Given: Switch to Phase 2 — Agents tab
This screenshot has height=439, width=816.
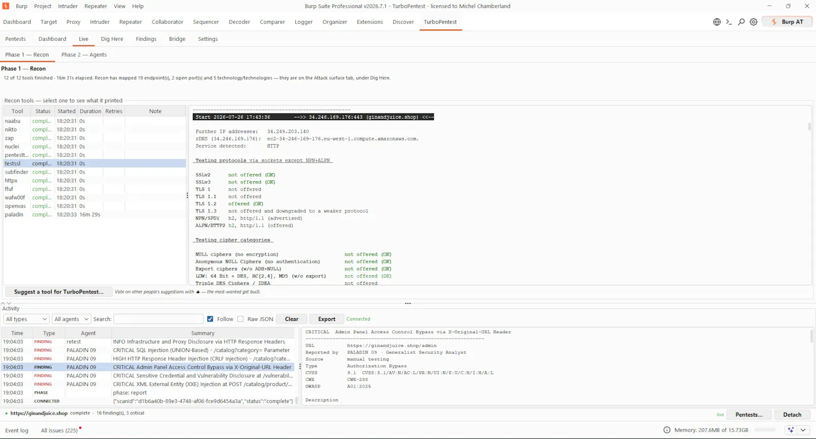Looking at the screenshot, I should [84, 54].
